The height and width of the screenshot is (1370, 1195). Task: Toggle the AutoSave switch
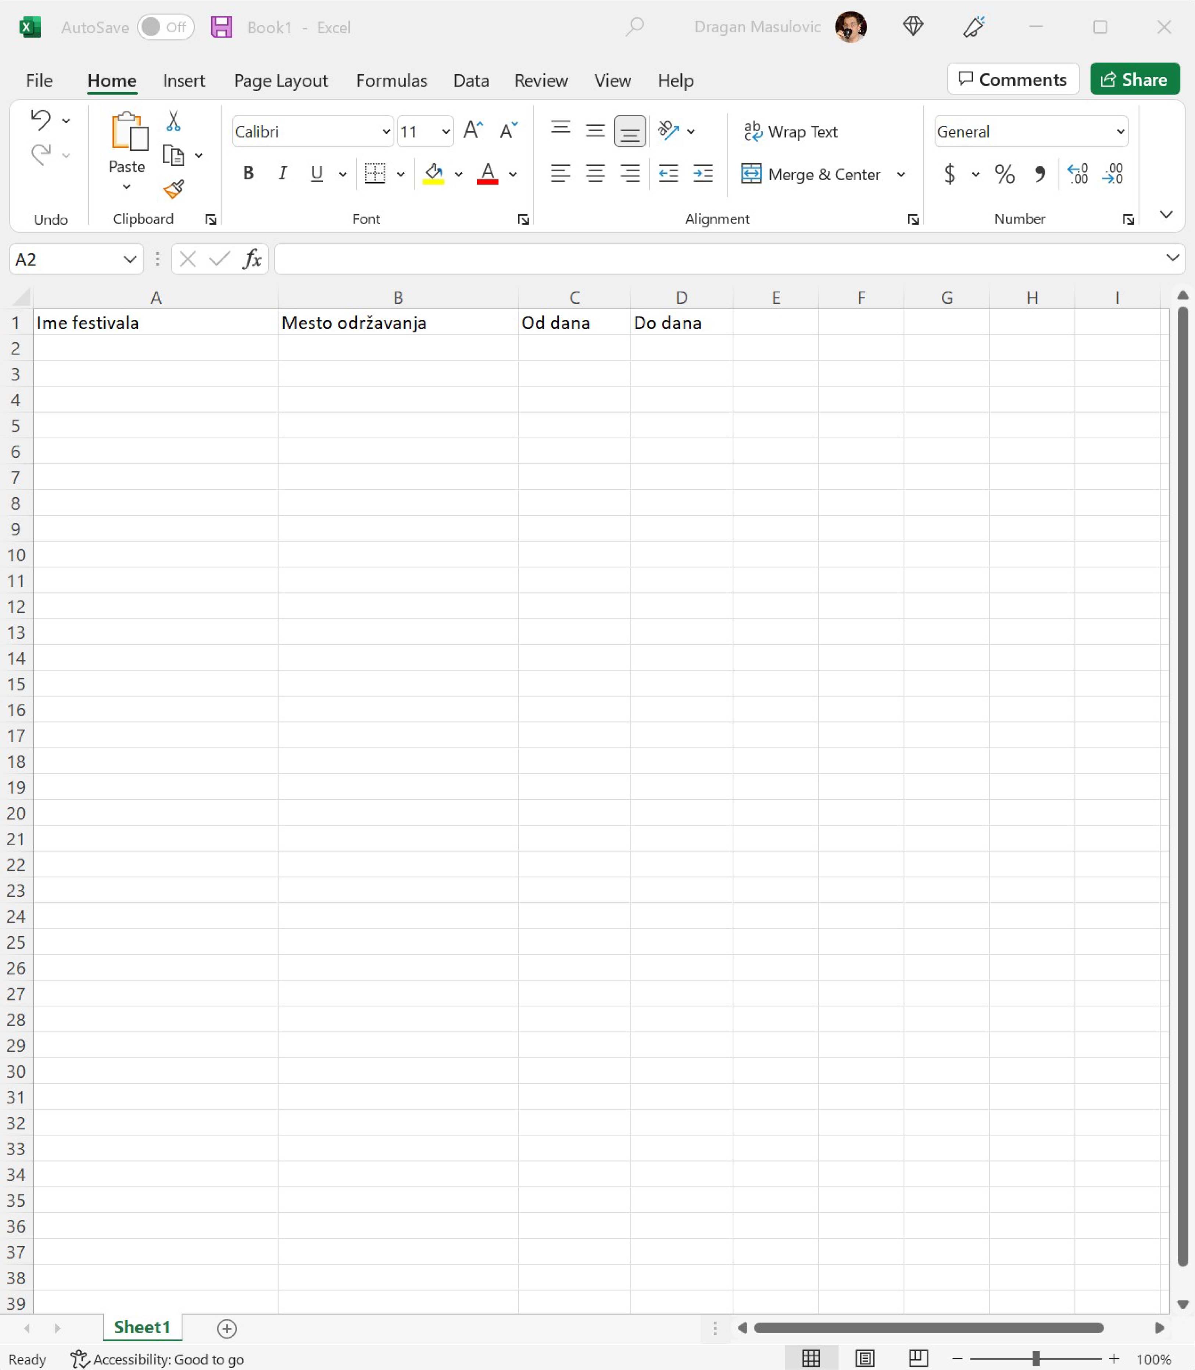coord(165,27)
